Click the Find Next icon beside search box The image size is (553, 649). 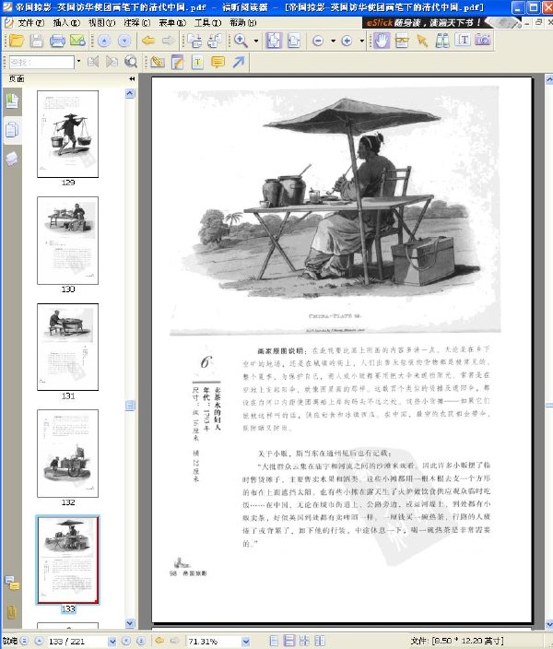(112, 62)
